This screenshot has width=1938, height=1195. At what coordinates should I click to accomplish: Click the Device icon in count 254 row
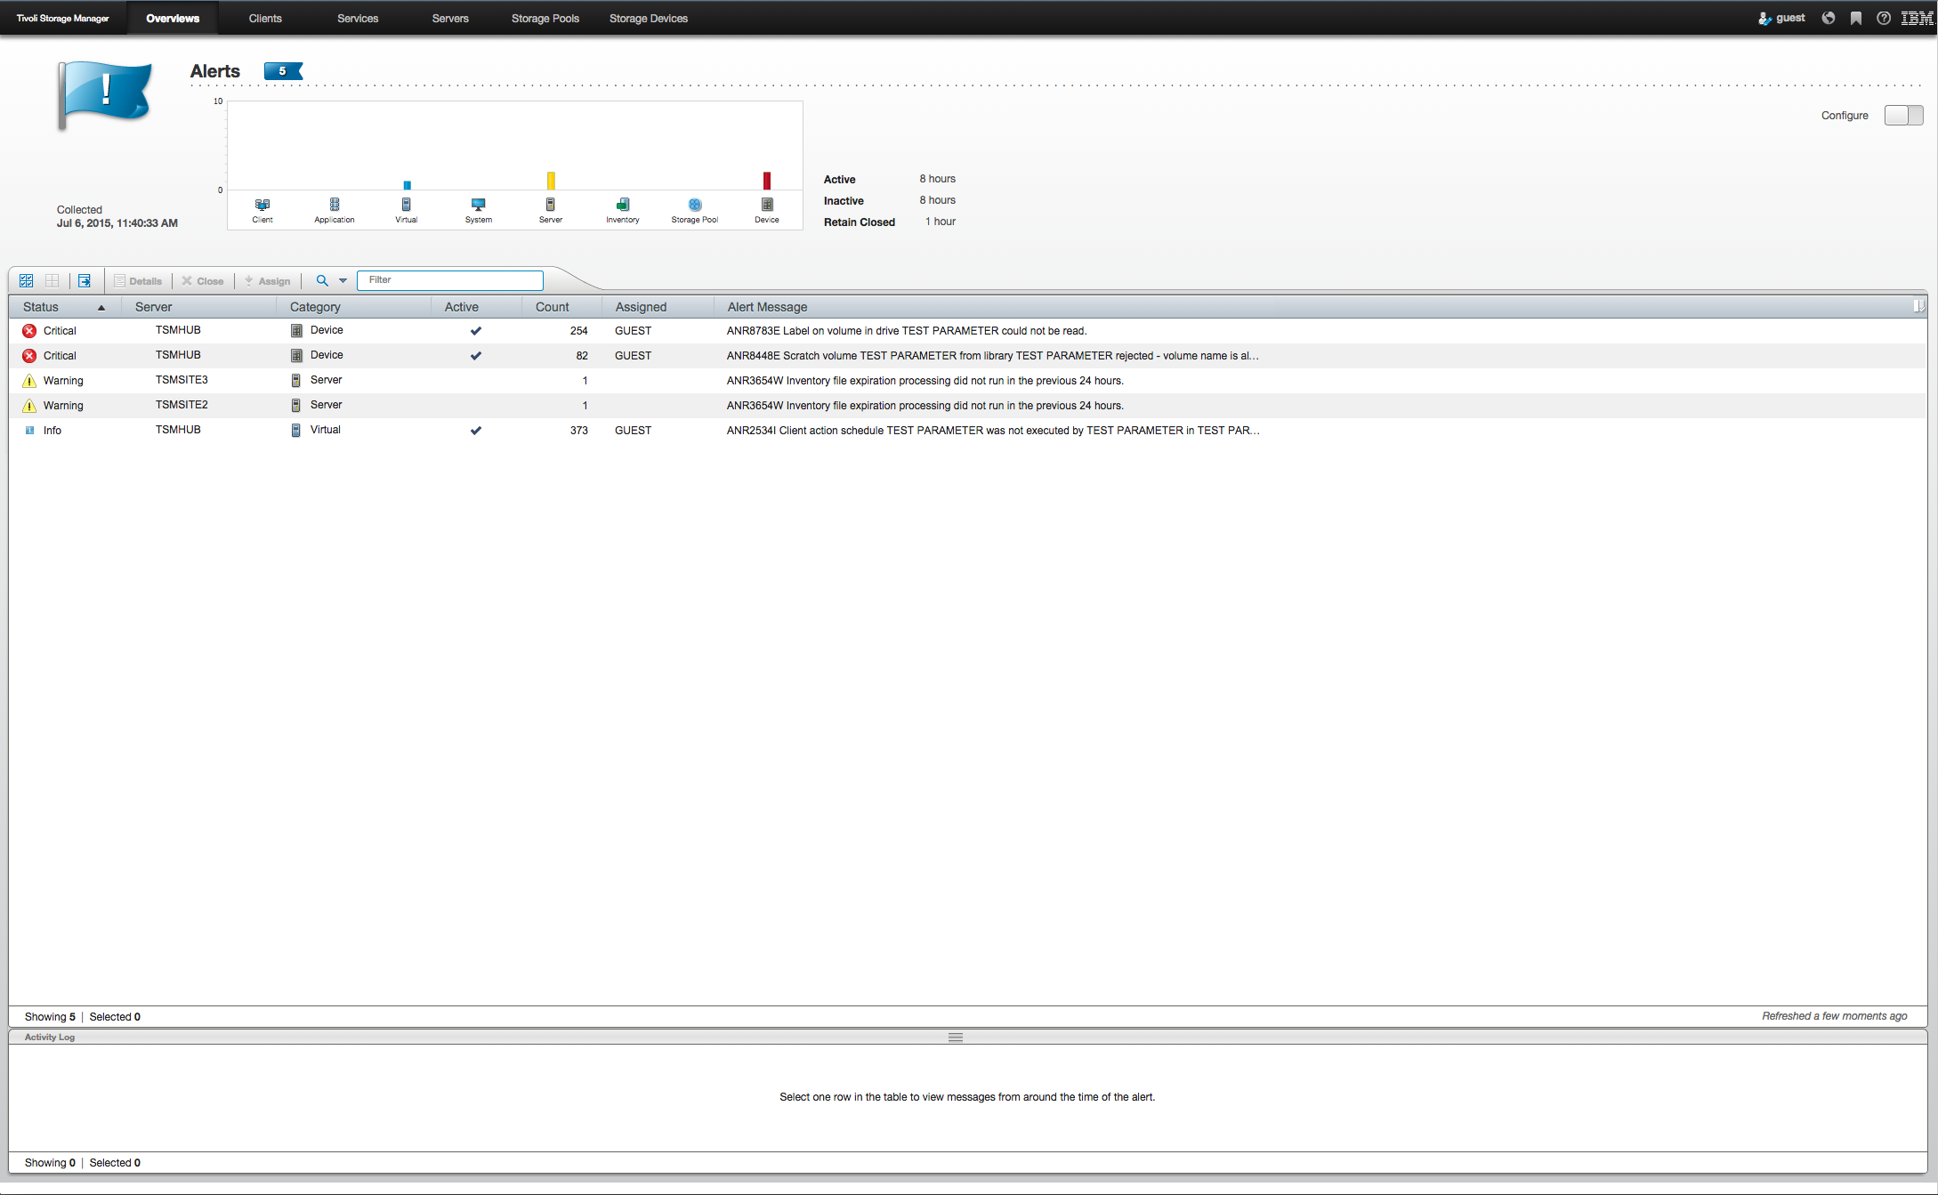pyautogui.click(x=296, y=331)
